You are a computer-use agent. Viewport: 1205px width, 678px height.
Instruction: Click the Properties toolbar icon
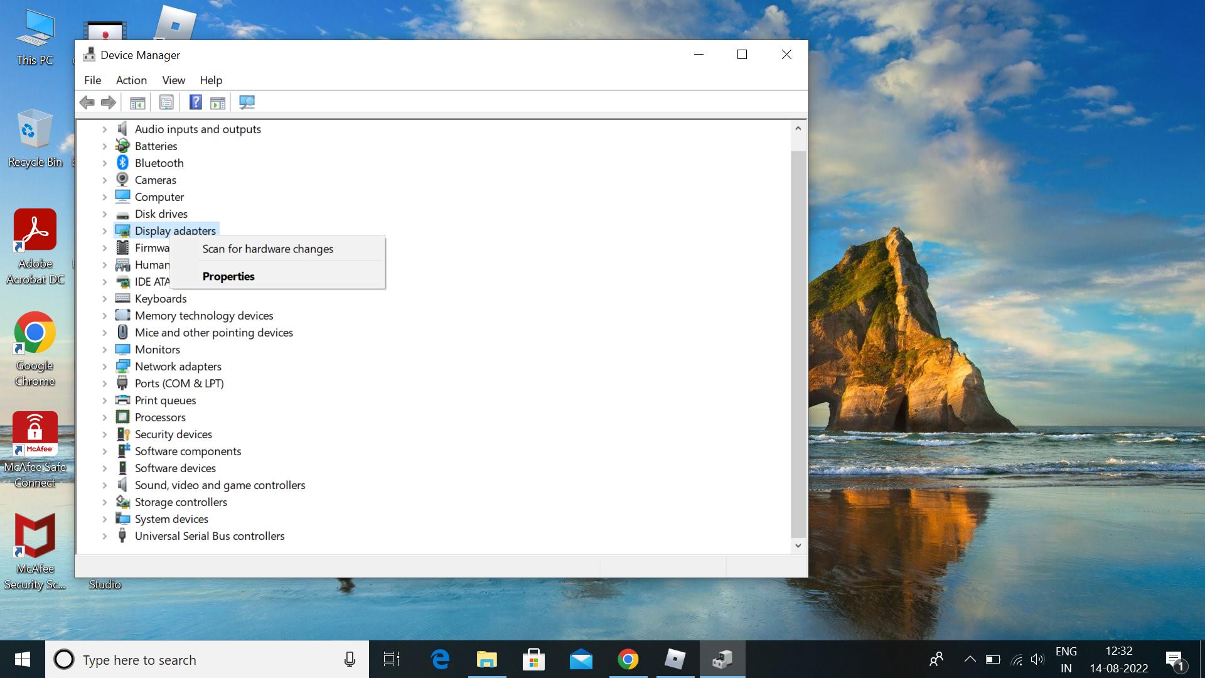point(166,102)
